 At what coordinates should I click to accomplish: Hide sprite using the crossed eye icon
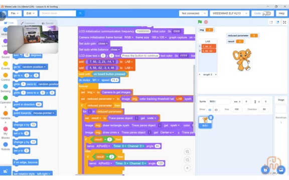point(216,109)
